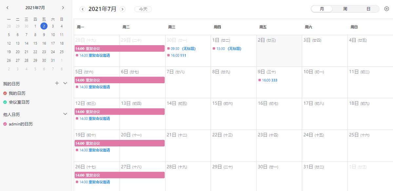This screenshot has width=393, height=191.
Task: Toggle 会议室日历 calendar checkbox
Action: [5, 102]
